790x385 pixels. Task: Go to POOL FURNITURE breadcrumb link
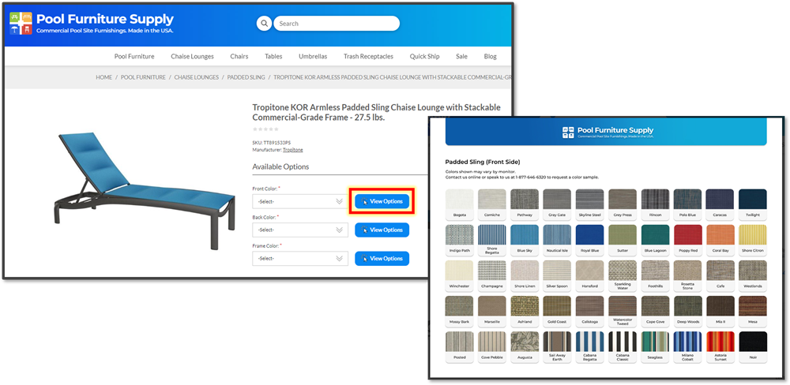click(143, 77)
